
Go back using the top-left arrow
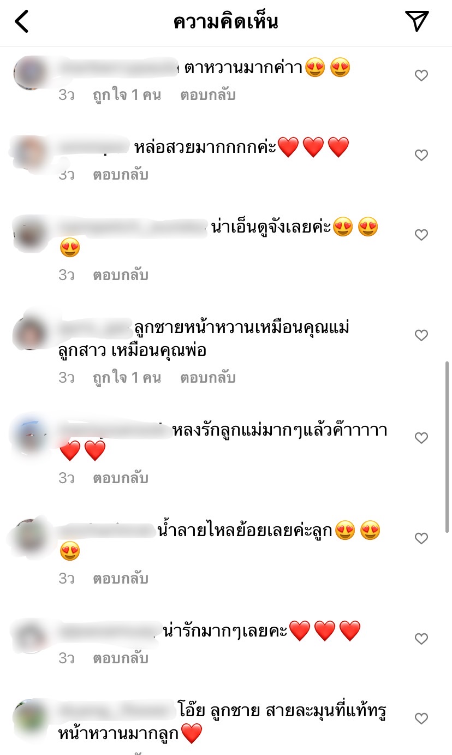tap(21, 22)
